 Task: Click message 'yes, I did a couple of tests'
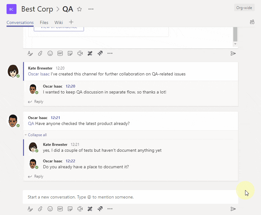102,150
